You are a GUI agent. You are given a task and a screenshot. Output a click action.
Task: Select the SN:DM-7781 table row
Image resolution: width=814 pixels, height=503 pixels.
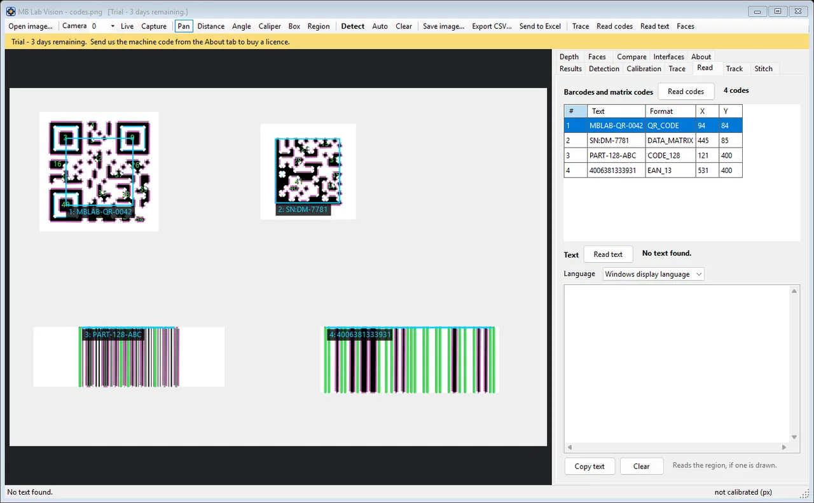[653, 141]
